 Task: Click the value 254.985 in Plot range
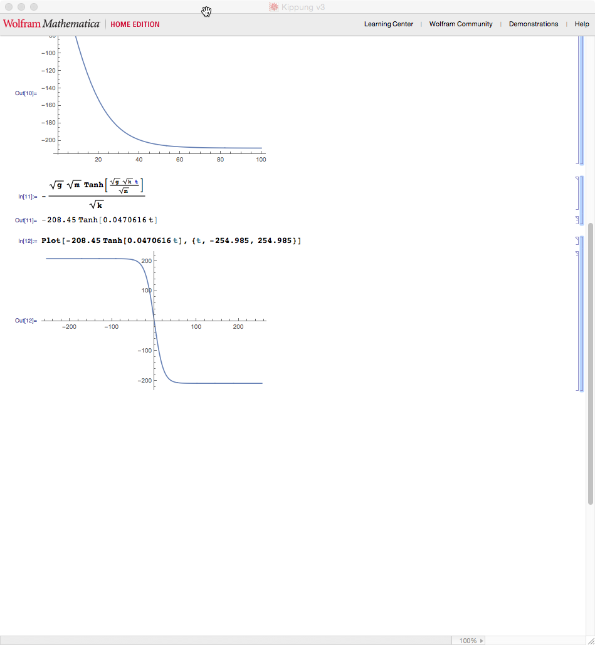(x=275, y=240)
